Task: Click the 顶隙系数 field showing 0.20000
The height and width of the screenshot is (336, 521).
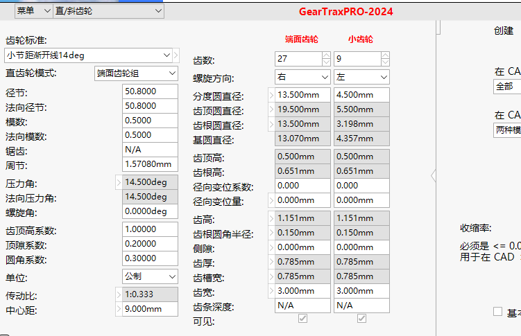Action: pos(150,244)
